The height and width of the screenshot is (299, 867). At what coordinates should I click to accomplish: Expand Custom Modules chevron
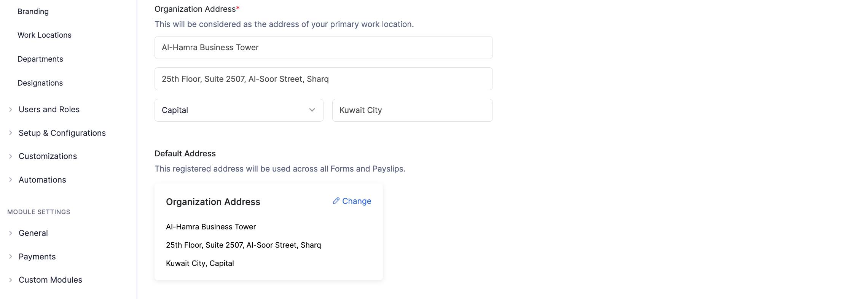point(11,280)
